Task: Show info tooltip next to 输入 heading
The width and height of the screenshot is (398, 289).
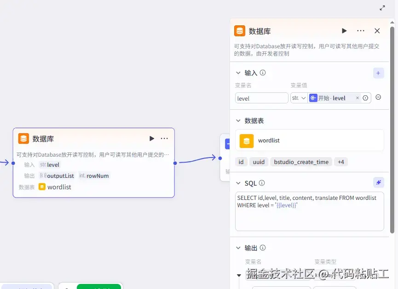Action: pyautogui.click(x=263, y=73)
